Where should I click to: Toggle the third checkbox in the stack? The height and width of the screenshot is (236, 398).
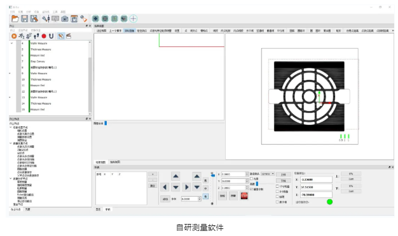(277, 197)
